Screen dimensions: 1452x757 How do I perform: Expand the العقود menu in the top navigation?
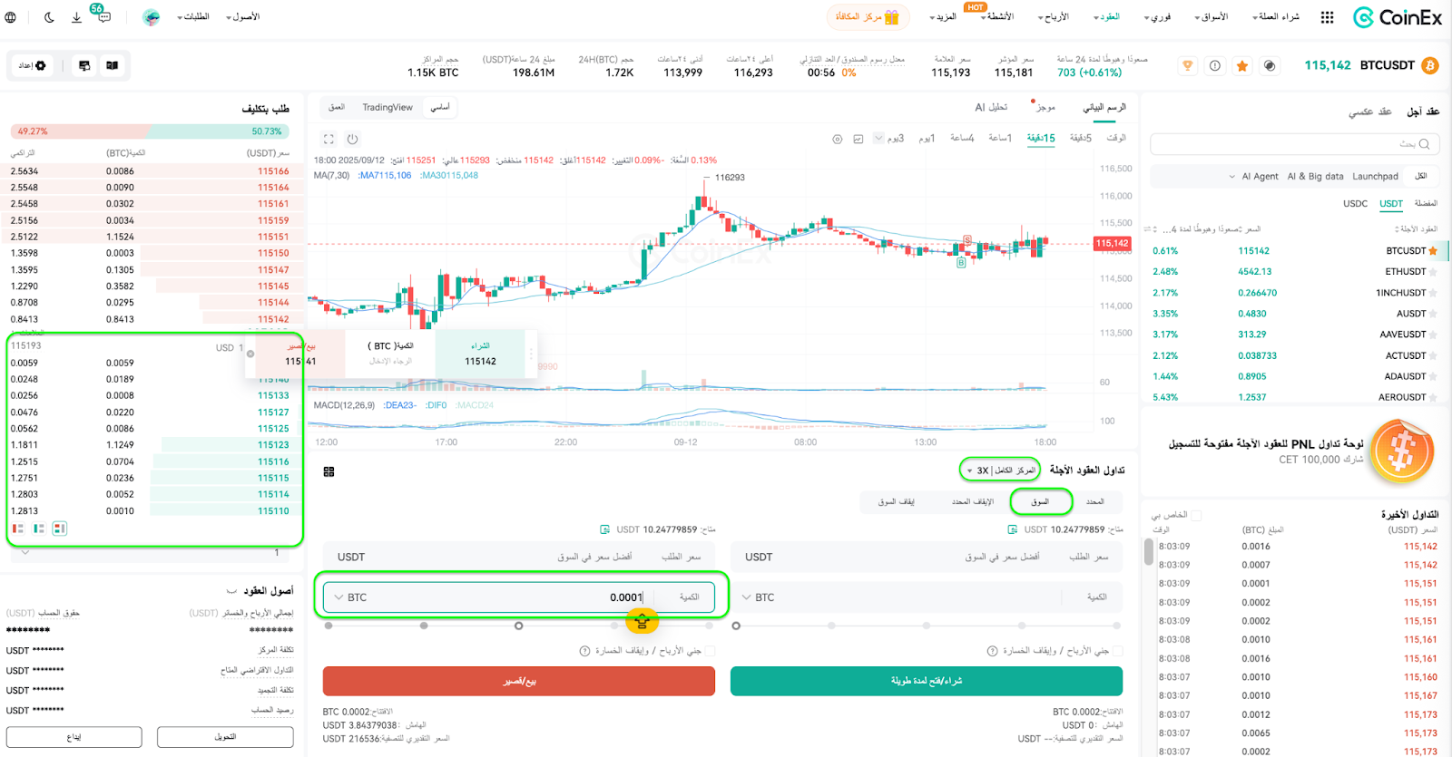point(1107,17)
